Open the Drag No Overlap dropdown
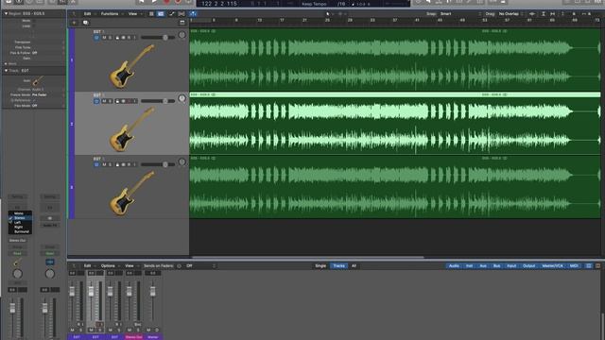Image resolution: width=605 pixels, height=340 pixels. [x=510, y=14]
